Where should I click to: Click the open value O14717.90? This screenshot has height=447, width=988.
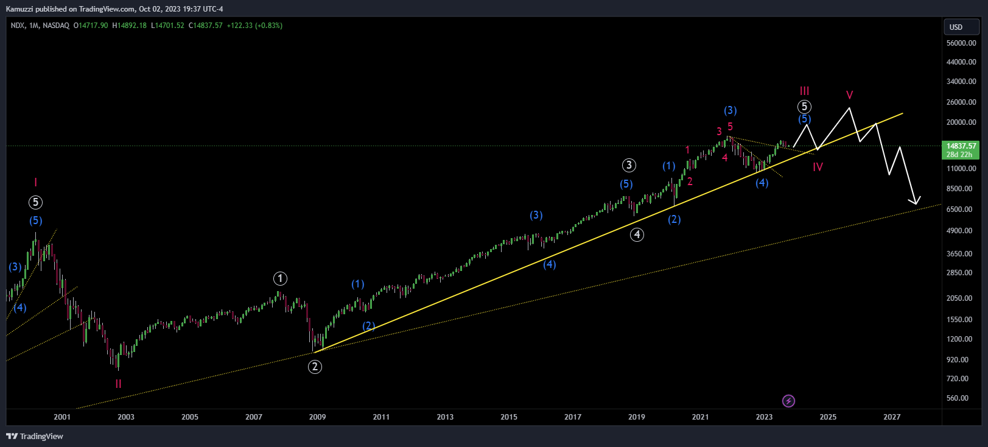91,26
